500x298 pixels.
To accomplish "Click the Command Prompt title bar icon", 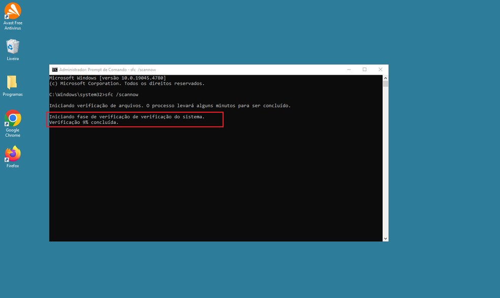I will (53, 70).
